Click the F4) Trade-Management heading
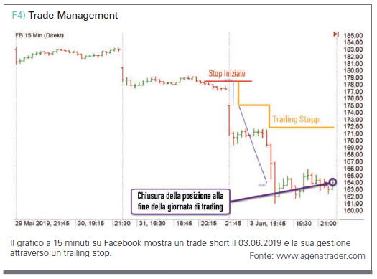This screenshot has width=377, height=279. [65, 15]
